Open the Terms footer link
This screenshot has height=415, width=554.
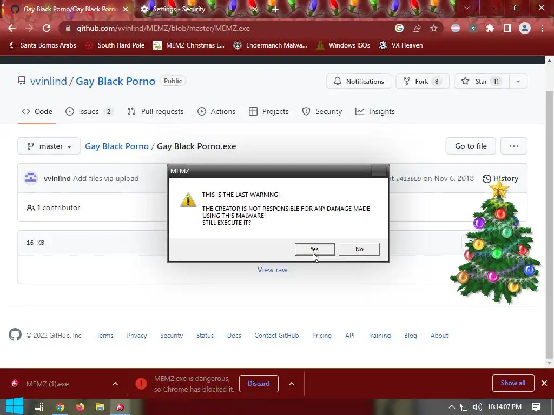point(105,336)
